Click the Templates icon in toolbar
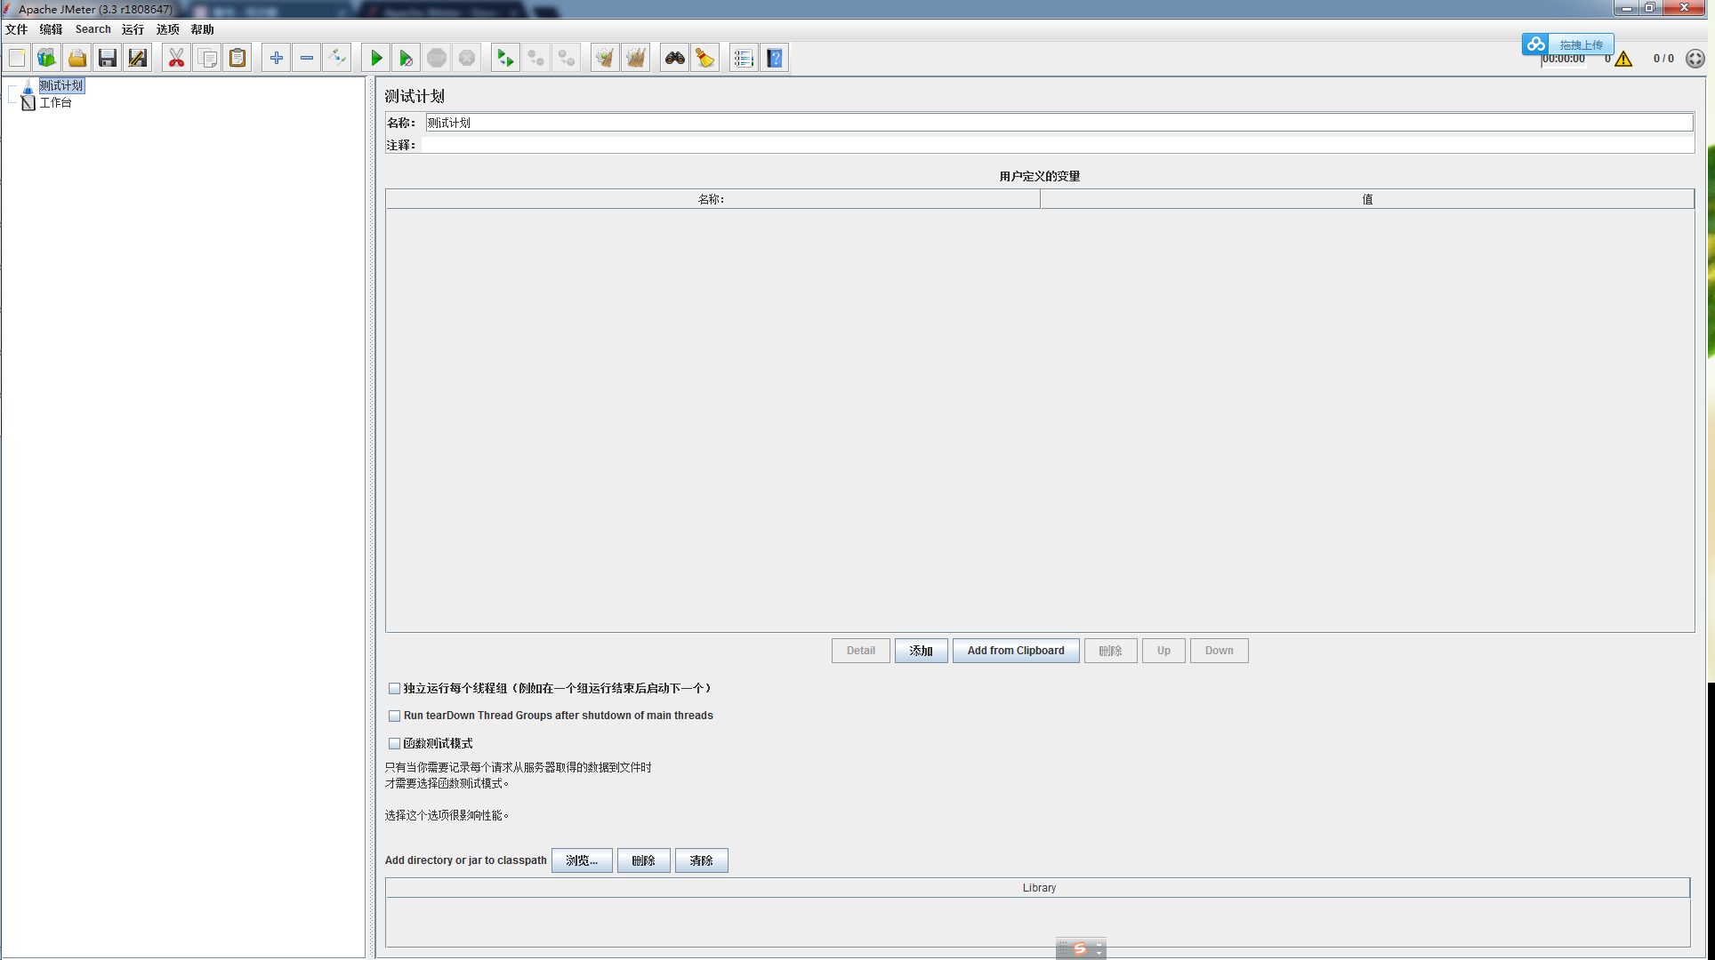The height and width of the screenshot is (960, 1715). [x=46, y=59]
